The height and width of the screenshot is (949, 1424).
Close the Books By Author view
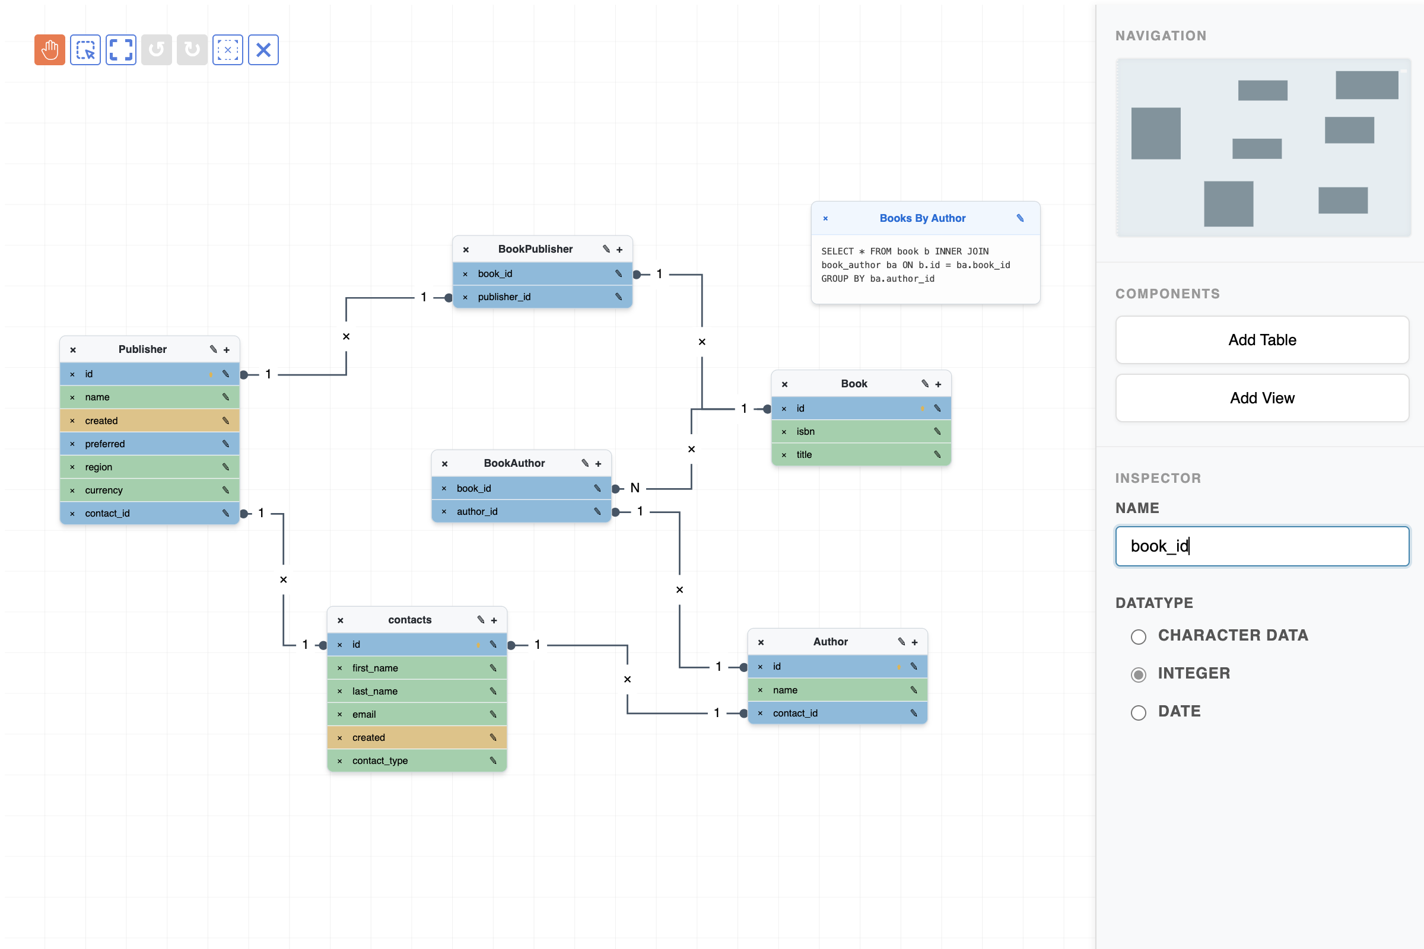coord(825,218)
